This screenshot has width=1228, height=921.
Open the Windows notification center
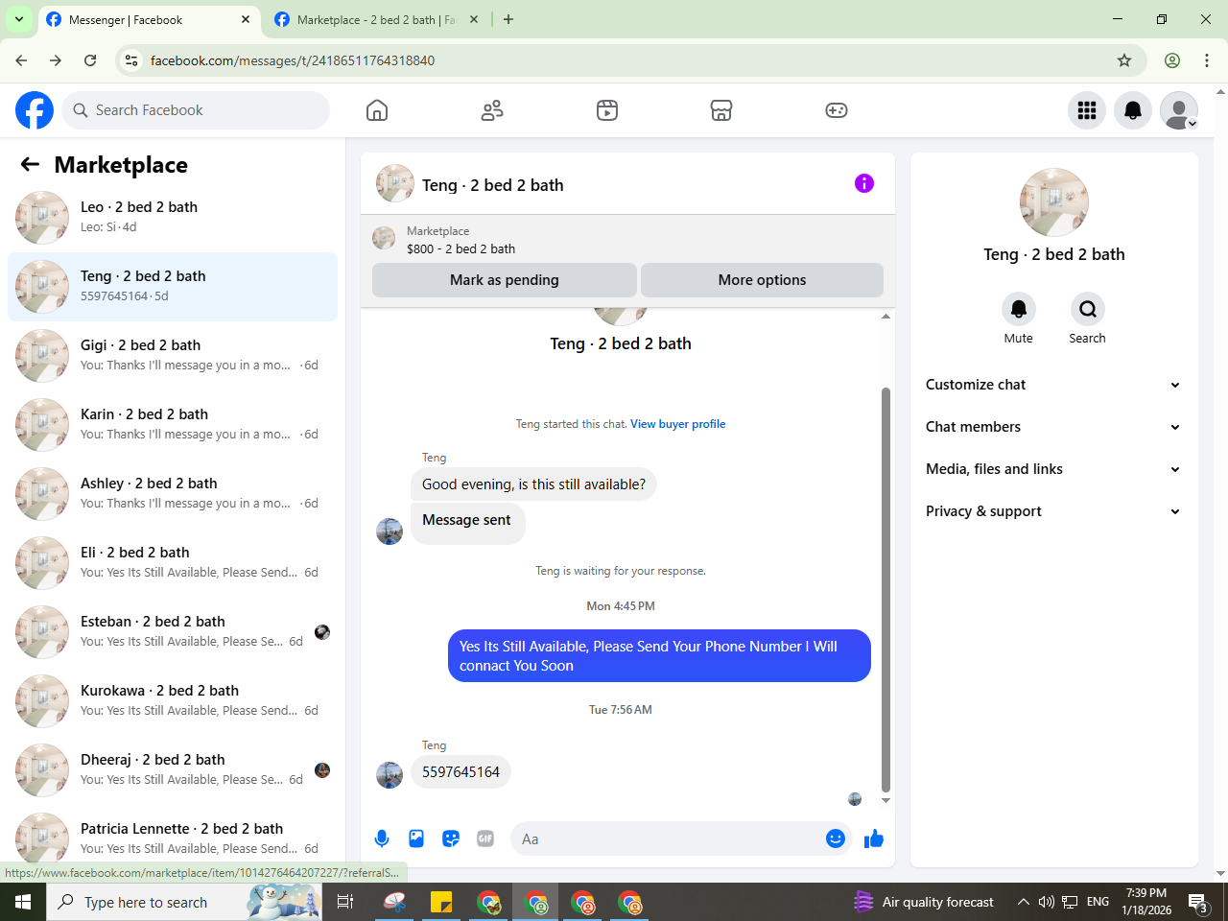click(1198, 902)
